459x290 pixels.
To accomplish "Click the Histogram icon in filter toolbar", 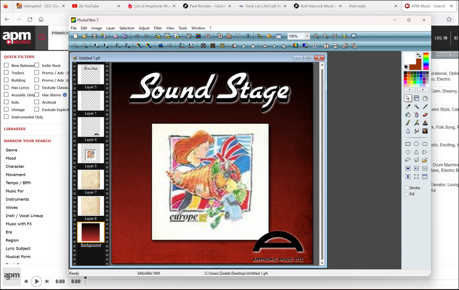I will tap(161, 46).
